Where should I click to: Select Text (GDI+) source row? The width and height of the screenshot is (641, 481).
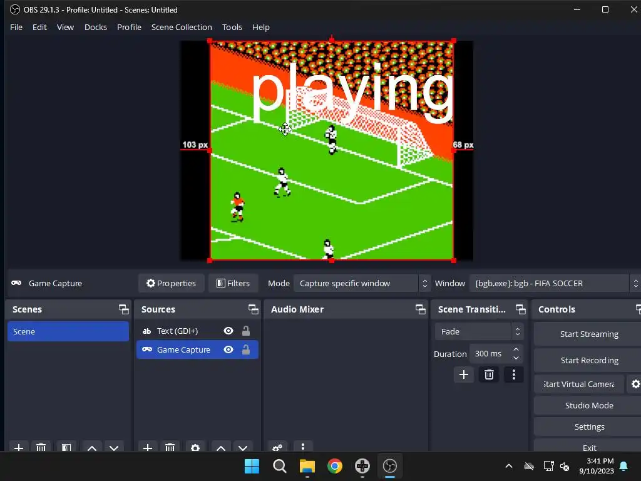click(197, 331)
